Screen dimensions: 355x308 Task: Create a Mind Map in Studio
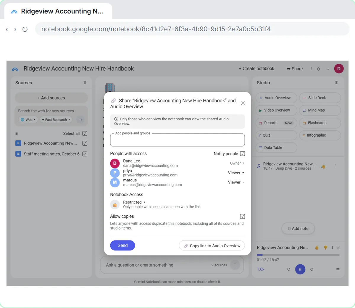[x=320, y=110]
